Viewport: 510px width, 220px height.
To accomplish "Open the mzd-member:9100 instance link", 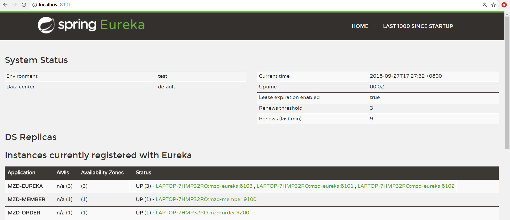I will [206, 199].
